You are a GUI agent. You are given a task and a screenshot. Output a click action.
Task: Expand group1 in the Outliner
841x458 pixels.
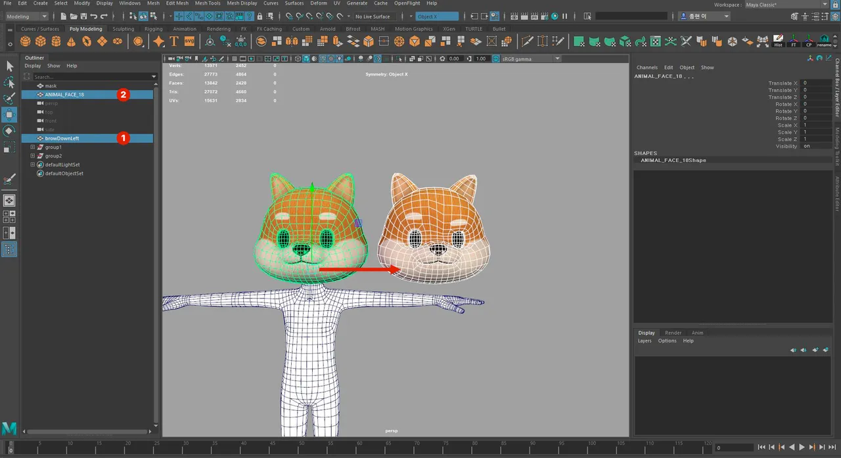32,147
